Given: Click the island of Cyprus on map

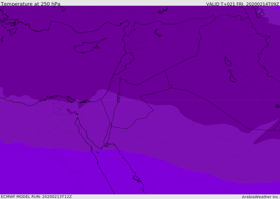Looking at the screenshot, I should [x=89, y=46].
